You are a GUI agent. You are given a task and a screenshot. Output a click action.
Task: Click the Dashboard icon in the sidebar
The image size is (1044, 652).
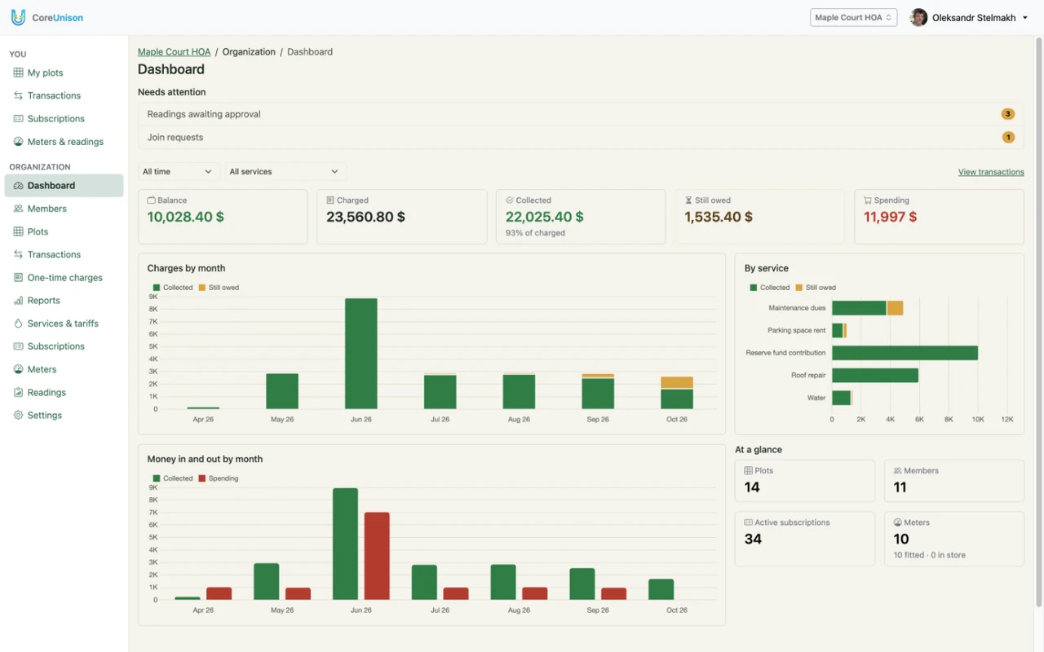click(19, 186)
